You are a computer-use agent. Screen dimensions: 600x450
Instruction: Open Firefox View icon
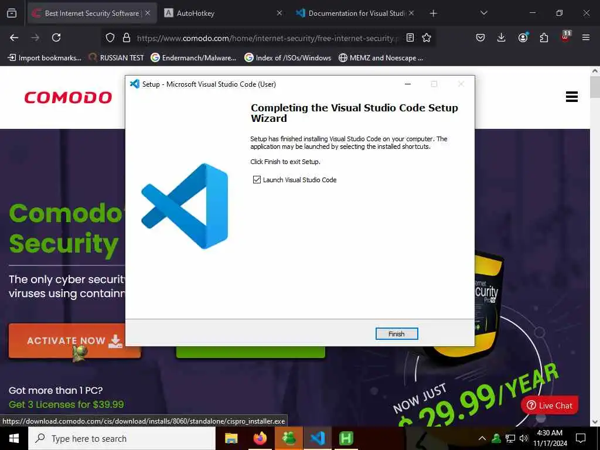12,13
